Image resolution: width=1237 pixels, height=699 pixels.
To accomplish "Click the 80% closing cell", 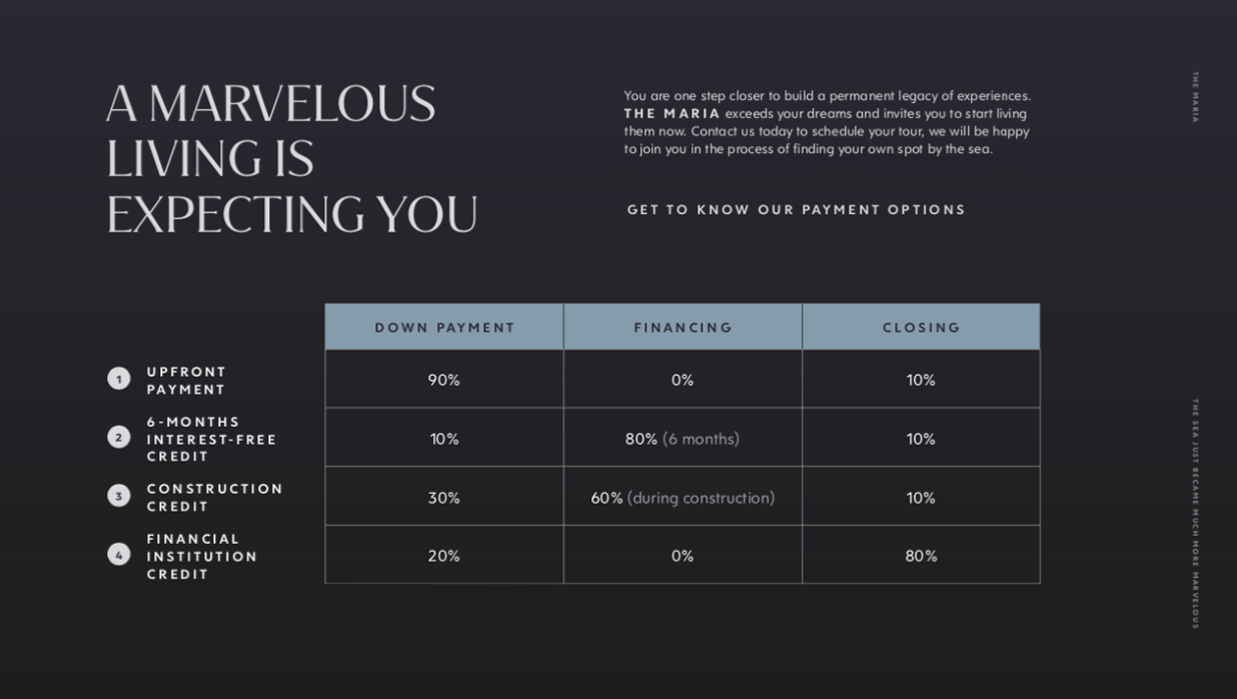I will pos(922,556).
